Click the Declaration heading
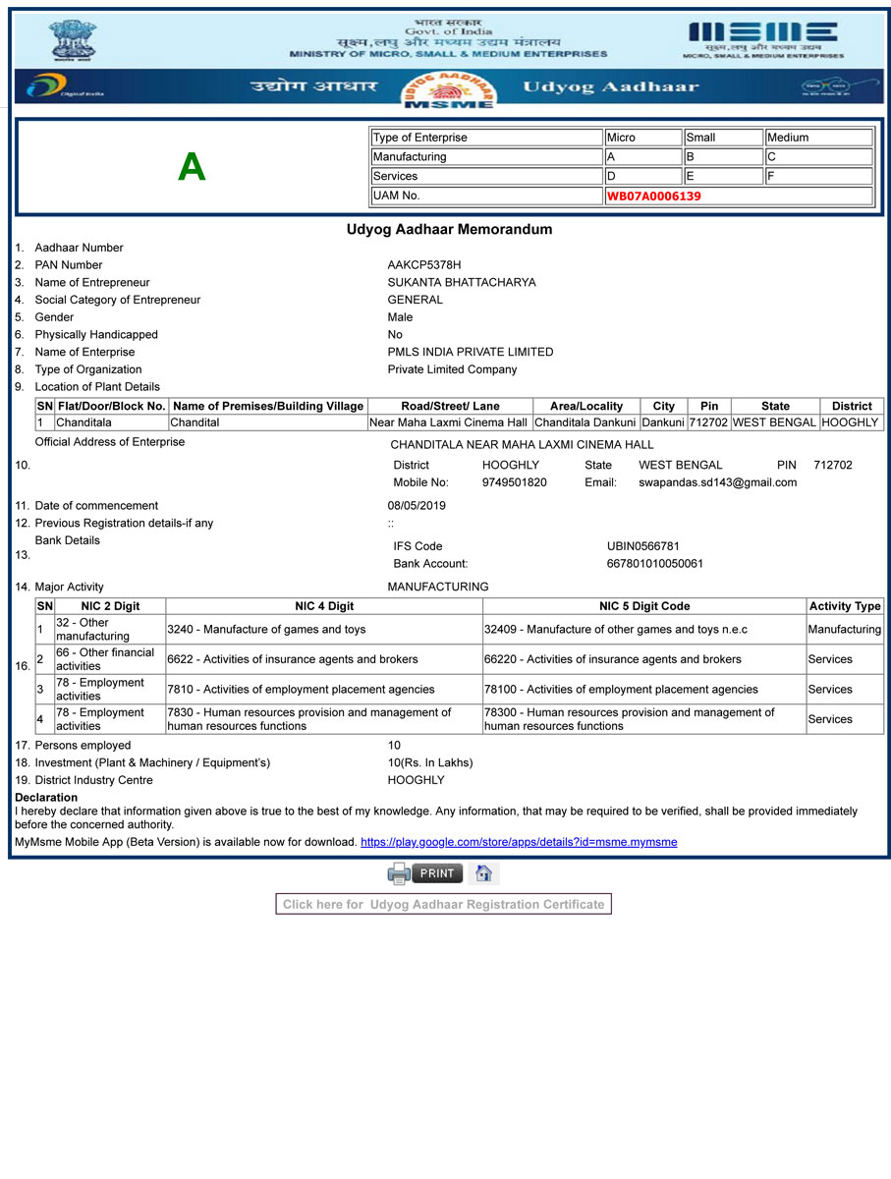The width and height of the screenshot is (891, 1179). (46, 798)
